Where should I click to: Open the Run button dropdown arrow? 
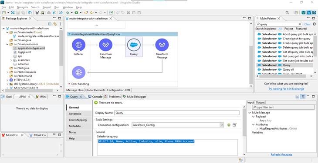click(x=81, y=13)
